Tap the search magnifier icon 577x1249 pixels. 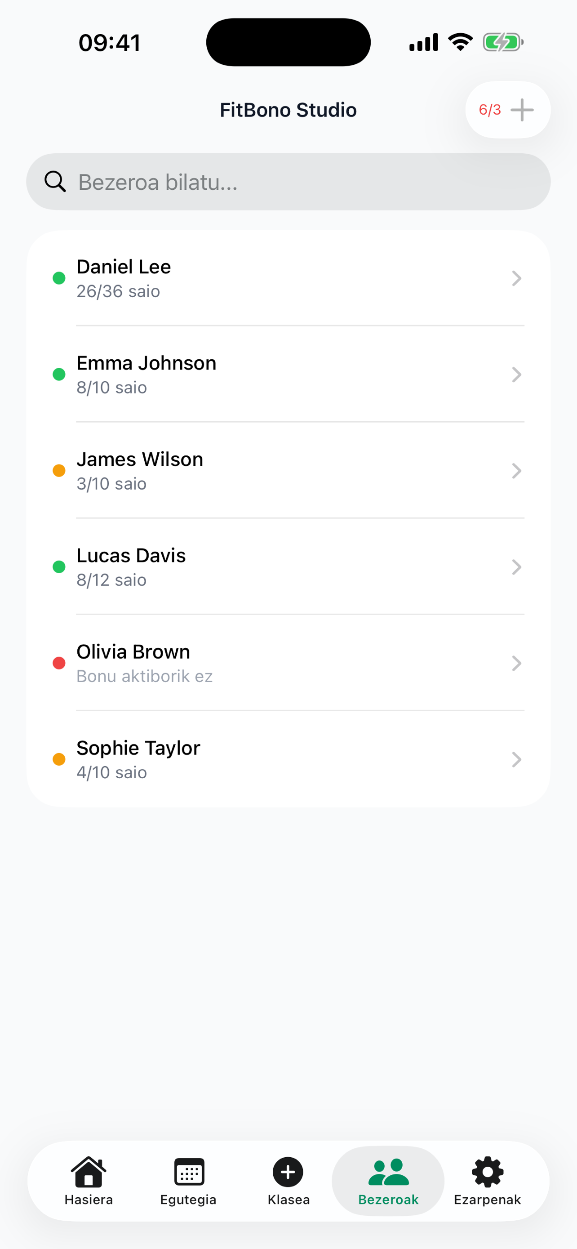click(x=55, y=182)
